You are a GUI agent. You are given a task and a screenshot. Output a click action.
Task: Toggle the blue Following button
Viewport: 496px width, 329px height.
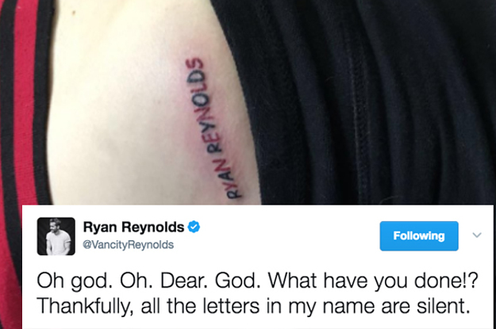[x=419, y=236]
